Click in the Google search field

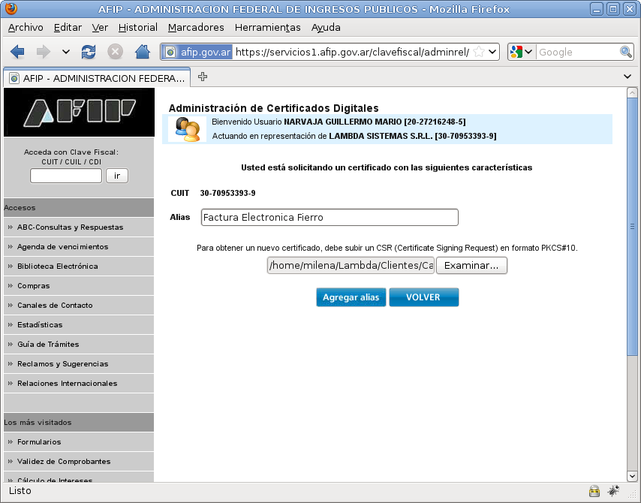click(x=577, y=52)
